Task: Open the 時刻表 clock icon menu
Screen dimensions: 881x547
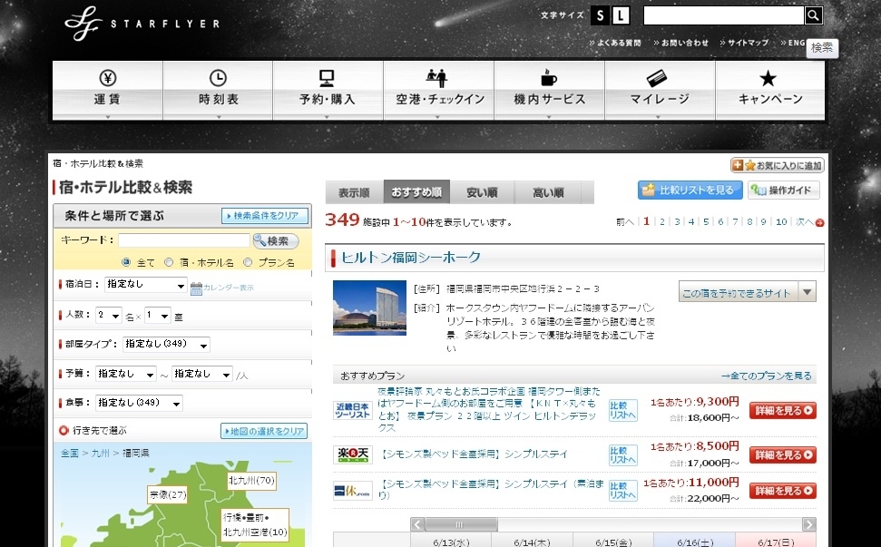Action: click(x=218, y=90)
